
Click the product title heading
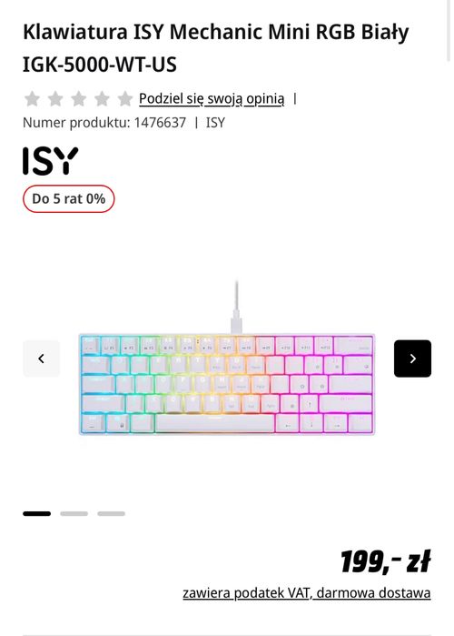pyautogui.click(x=216, y=48)
